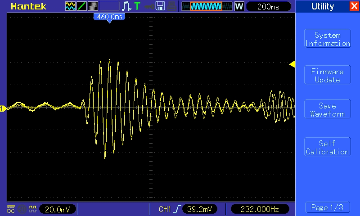Click the 39.2mV trigger level readout
This screenshot has width=360, height=216.
click(199, 209)
